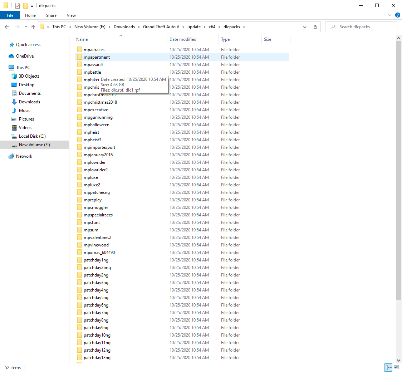
Task: Open Network in the navigation pane
Action: (24, 156)
